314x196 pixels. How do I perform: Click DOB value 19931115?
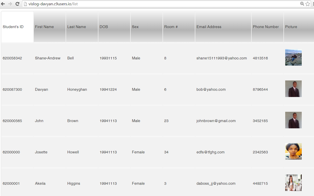(108, 58)
